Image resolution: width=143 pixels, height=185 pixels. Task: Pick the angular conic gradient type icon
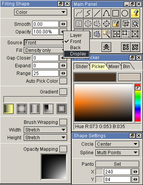(48, 109)
